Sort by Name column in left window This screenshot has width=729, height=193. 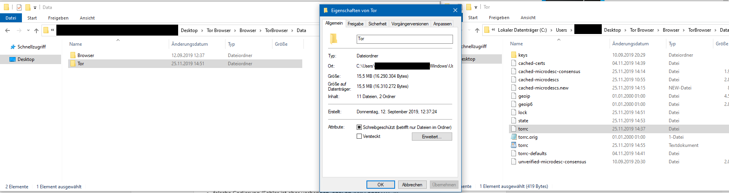tap(76, 44)
